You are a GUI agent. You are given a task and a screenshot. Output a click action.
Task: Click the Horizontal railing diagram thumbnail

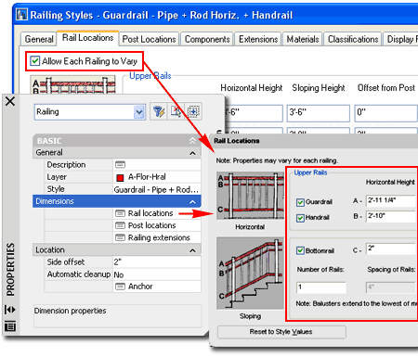[250, 196]
